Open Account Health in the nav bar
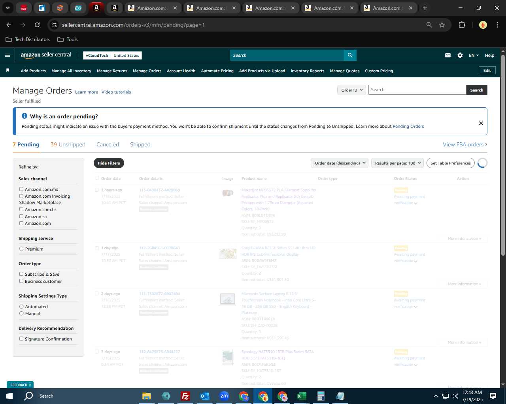The width and height of the screenshot is (506, 404). click(181, 71)
